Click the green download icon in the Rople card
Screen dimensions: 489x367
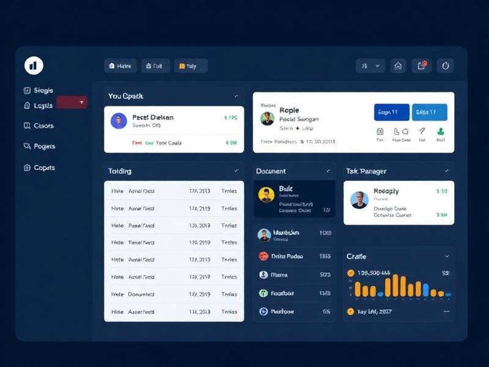(441, 132)
